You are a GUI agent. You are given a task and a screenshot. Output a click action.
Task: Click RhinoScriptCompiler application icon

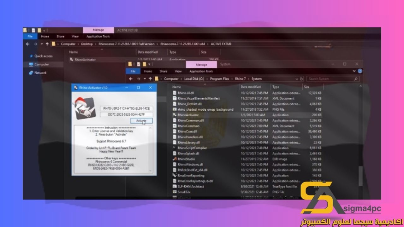(x=175, y=148)
